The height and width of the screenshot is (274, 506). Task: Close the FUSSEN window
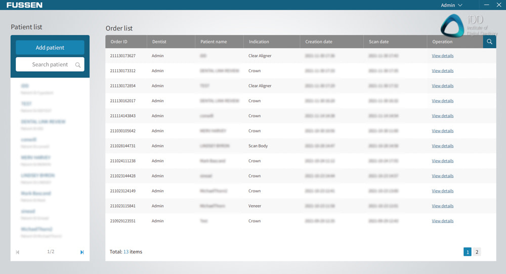click(x=498, y=5)
